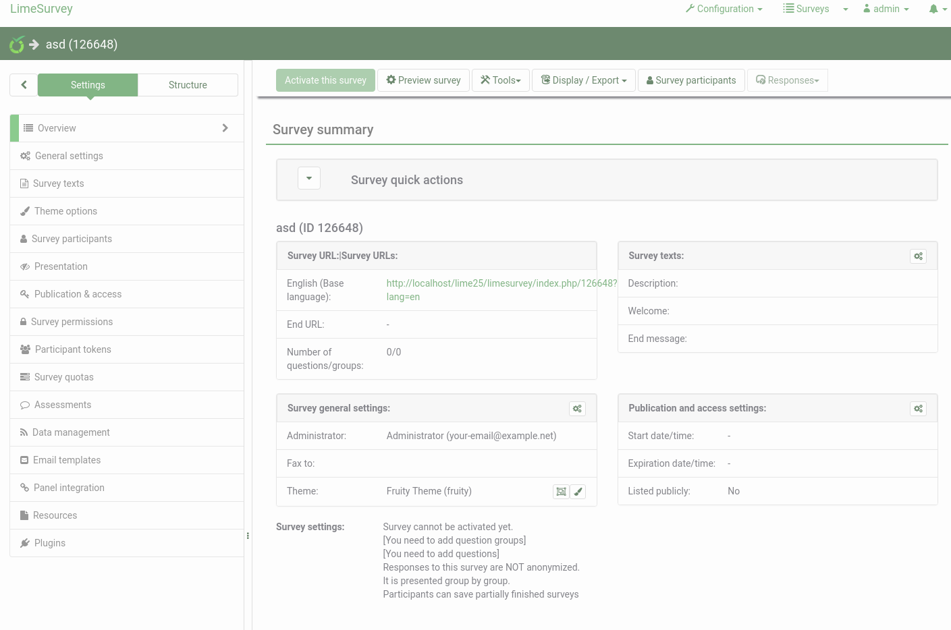Open the admin user dropdown
The height and width of the screenshot is (630, 951).
point(886,9)
